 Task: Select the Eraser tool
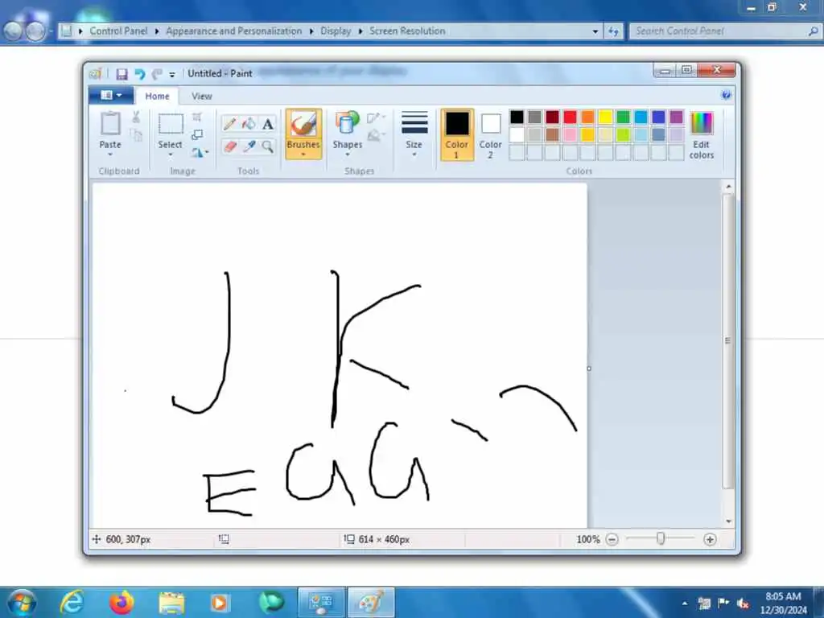point(229,146)
